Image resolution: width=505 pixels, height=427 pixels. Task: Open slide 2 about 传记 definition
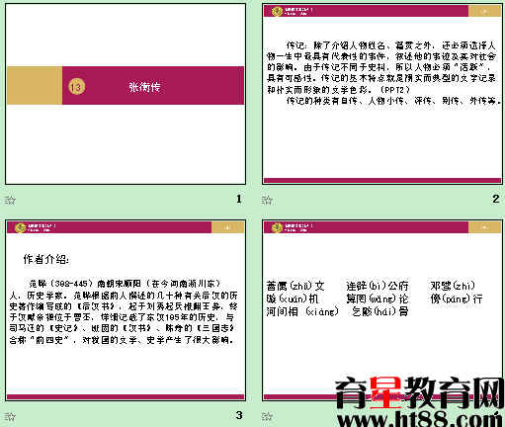coord(382,94)
